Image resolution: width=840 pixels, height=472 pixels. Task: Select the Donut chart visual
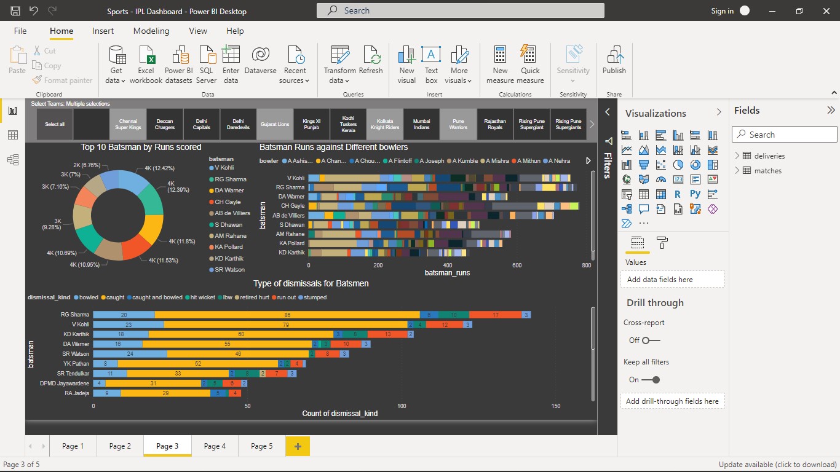pos(695,165)
